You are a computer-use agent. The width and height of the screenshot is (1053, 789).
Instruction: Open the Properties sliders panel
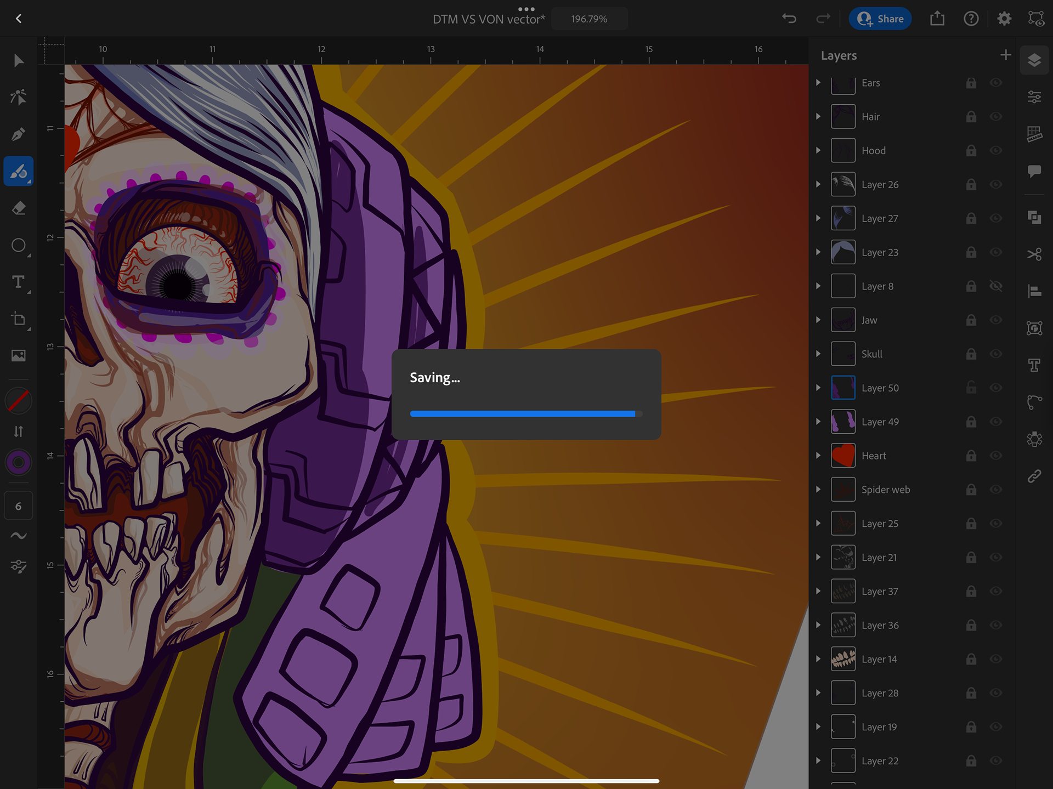click(x=1034, y=97)
